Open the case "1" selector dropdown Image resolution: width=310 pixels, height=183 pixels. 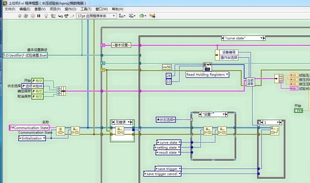coord(278,122)
